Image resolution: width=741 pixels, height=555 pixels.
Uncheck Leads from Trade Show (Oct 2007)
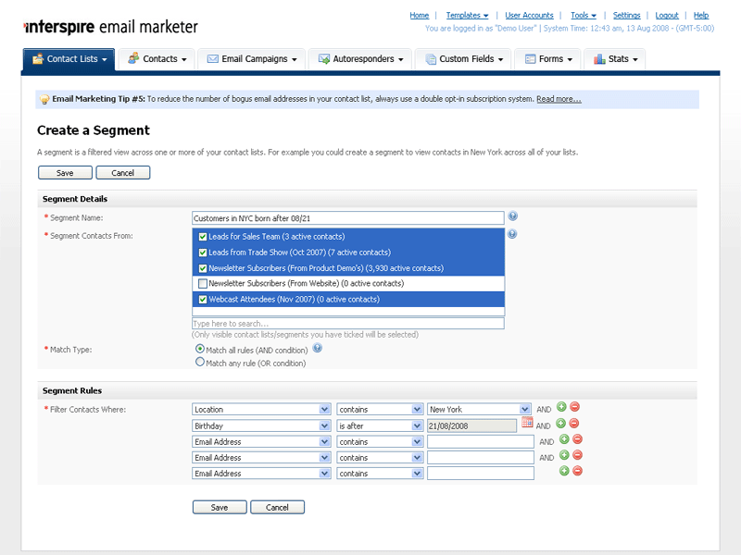pyautogui.click(x=203, y=253)
